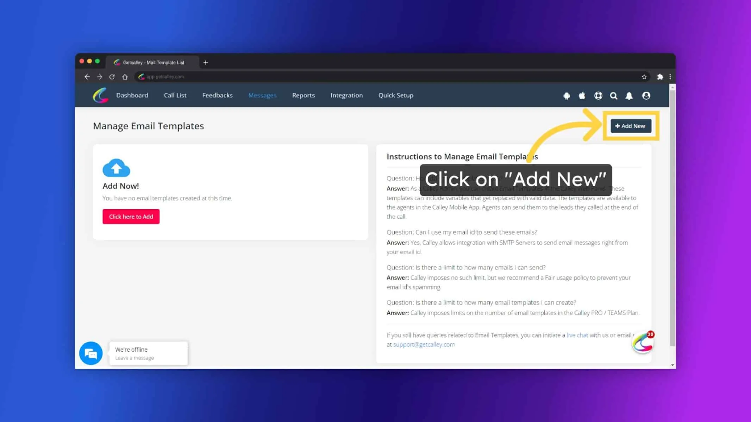Click the Android app icon in navbar
This screenshot has width=751, height=422.
(567, 96)
